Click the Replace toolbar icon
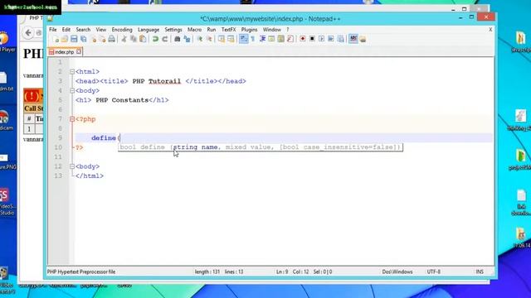The height and width of the screenshot is (298, 531). (x=187, y=39)
